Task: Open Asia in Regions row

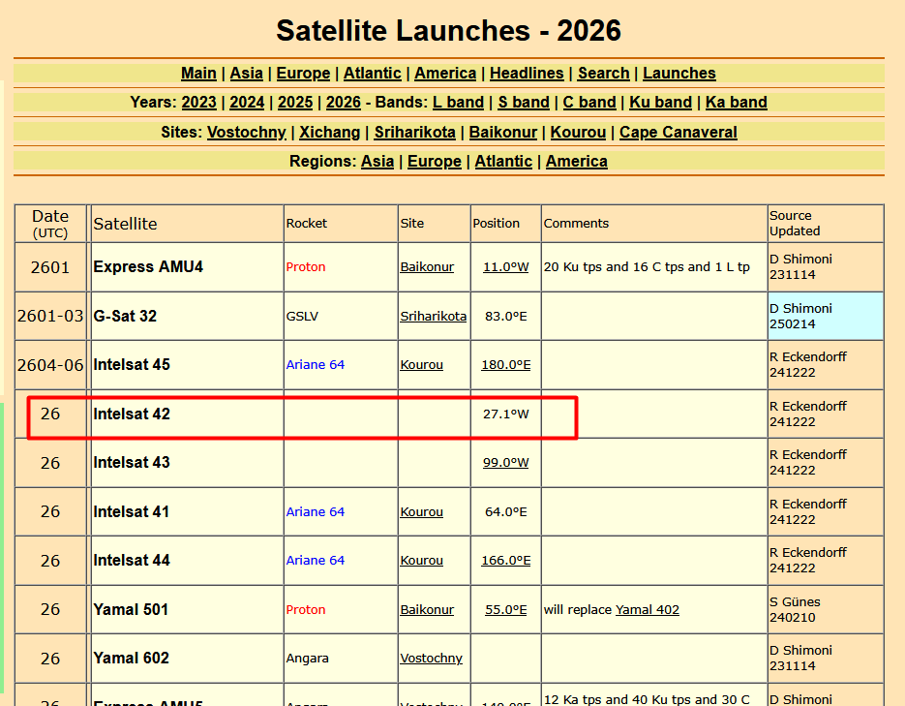Action: coord(377,161)
